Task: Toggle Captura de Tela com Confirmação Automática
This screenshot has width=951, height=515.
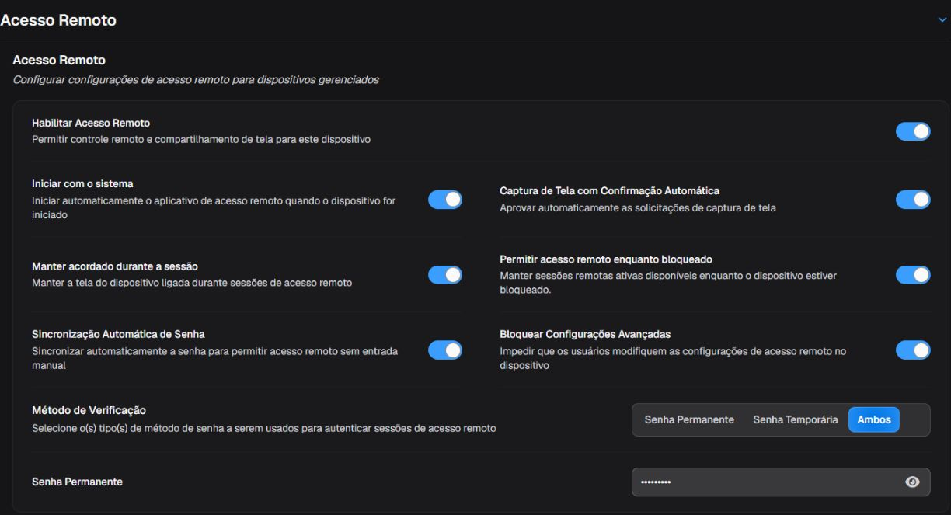Action: (913, 200)
